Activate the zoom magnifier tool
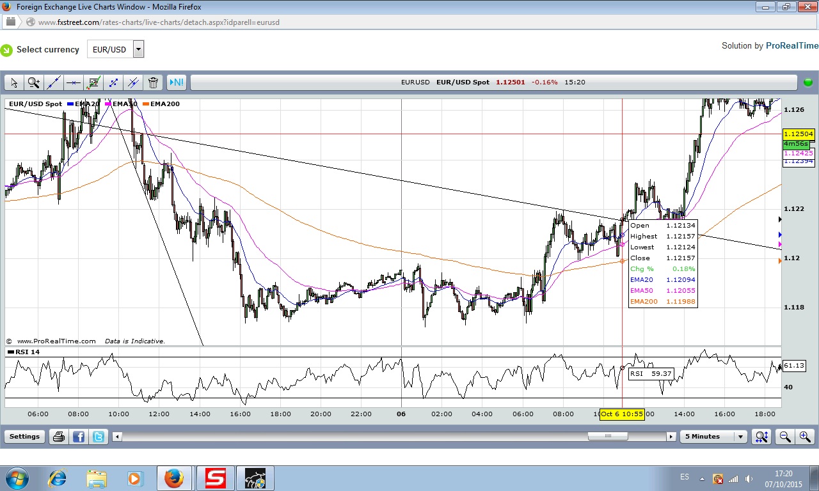The image size is (819, 491). pyautogui.click(x=34, y=82)
